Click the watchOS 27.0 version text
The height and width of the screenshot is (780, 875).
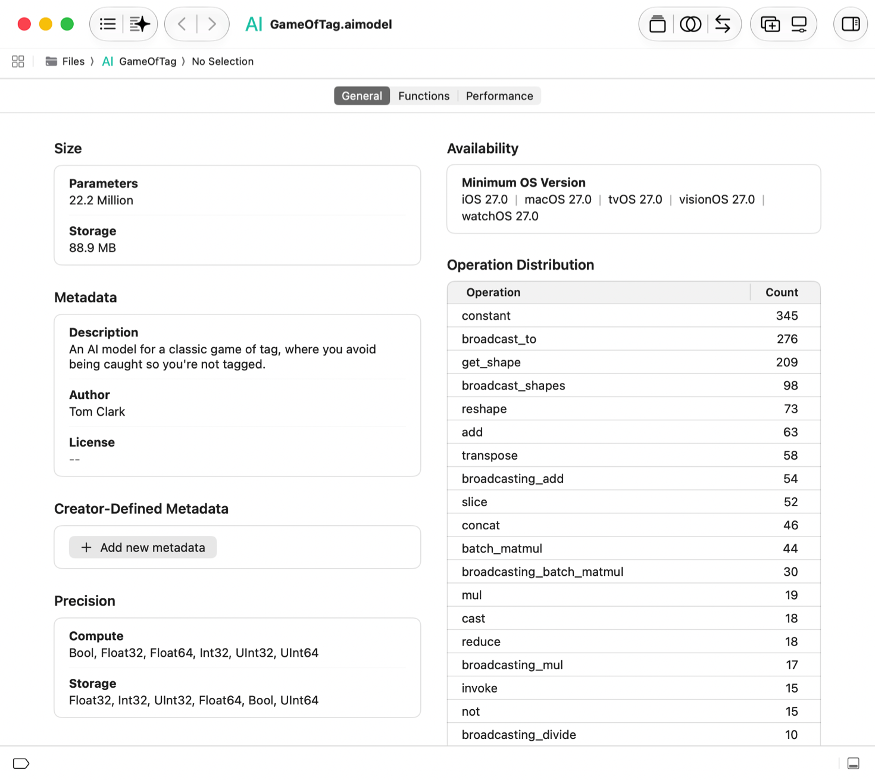click(x=500, y=216)
